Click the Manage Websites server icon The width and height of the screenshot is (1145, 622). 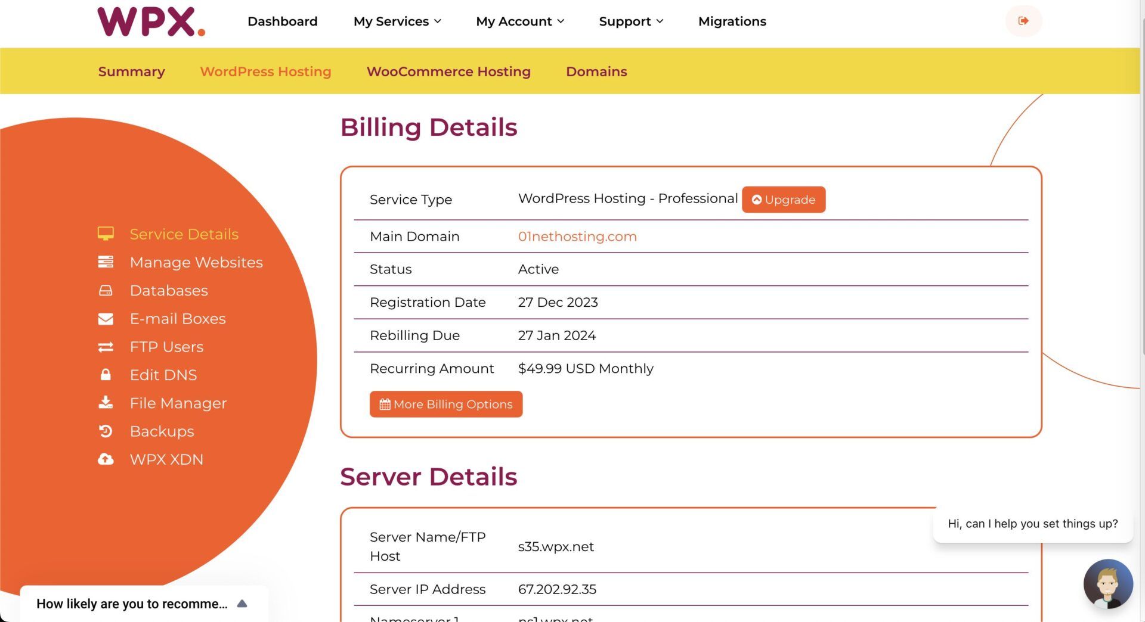(106, 262)
